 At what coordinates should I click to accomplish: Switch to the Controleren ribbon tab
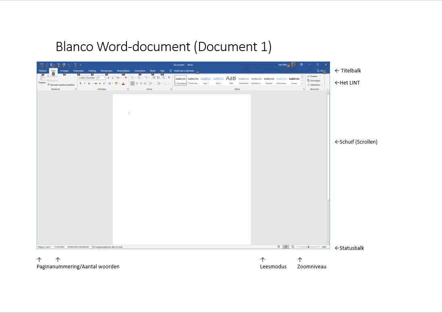(140, 70)
